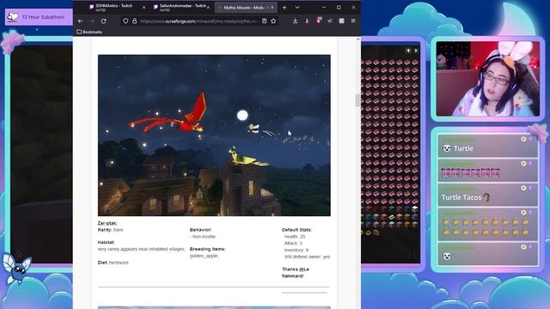Close the SOHMAntics Twitch tab

pyautogui.click(x=144, y=8)
